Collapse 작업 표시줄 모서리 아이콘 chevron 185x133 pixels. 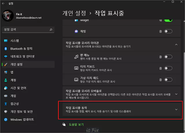[x=176, y=45]
